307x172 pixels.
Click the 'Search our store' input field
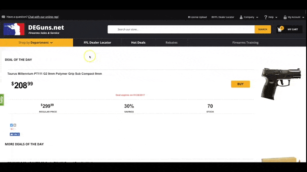tap(181, 29)
